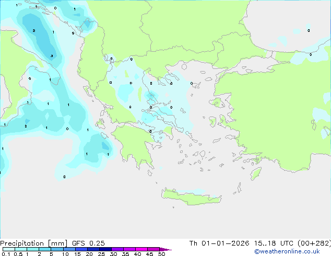This screenshot has width=331, height=256.
Task: Click the '3' precipitation value on map
Action: click(52, 56)
